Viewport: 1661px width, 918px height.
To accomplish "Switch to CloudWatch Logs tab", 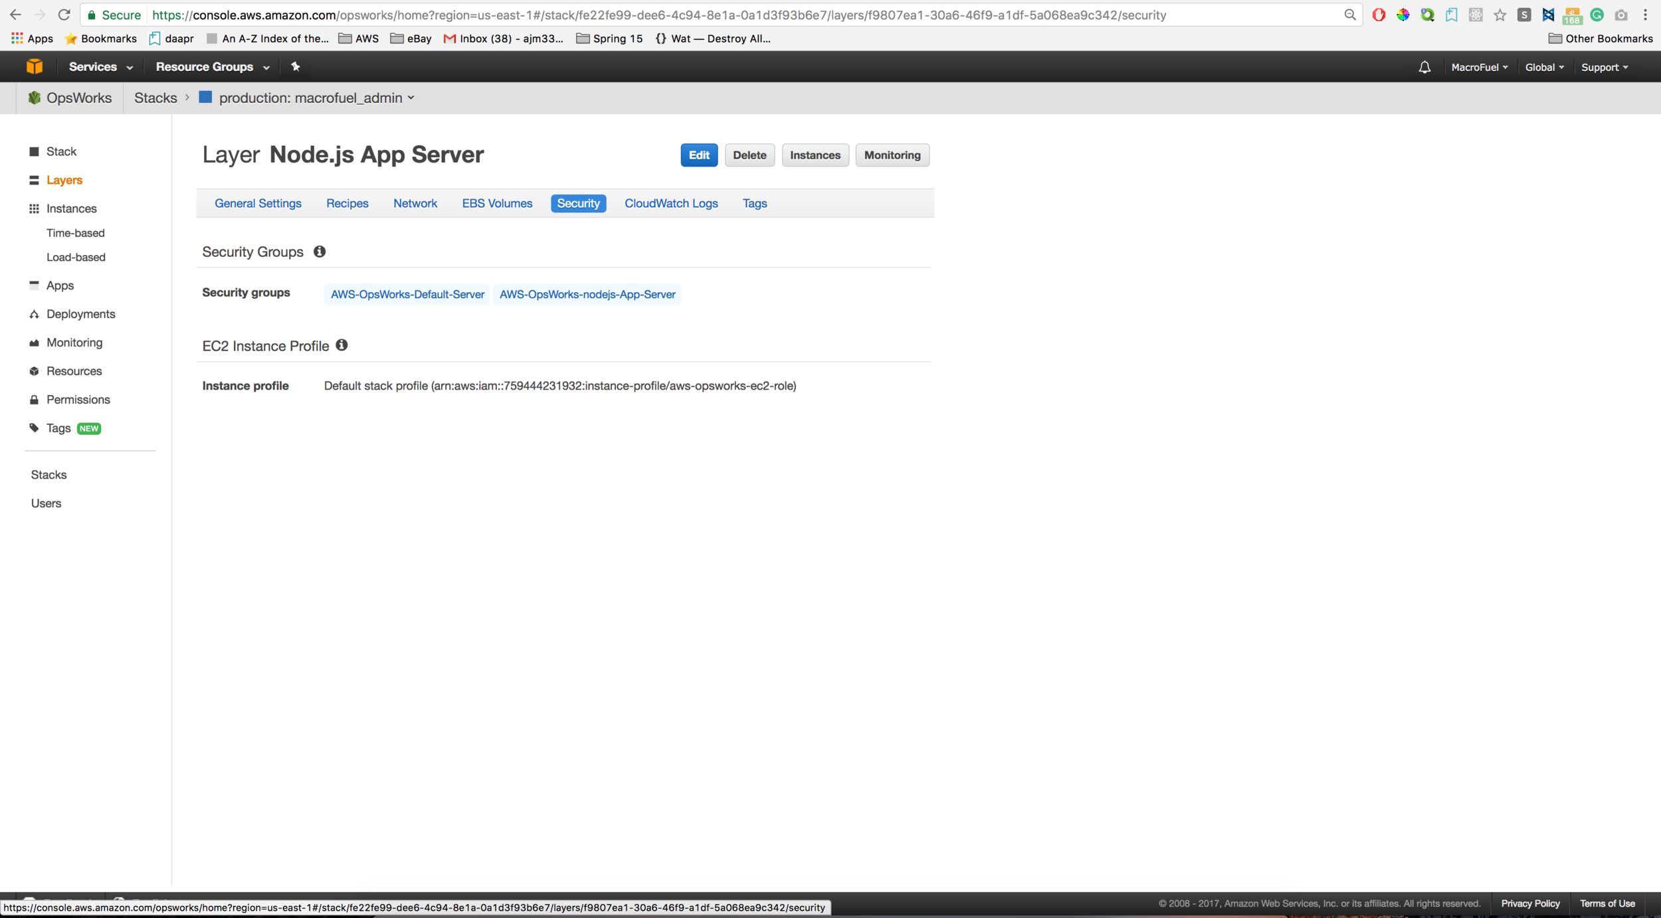I will [x=671, y=203].
